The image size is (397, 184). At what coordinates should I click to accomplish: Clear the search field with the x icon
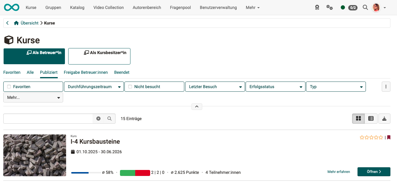point(98,119)
